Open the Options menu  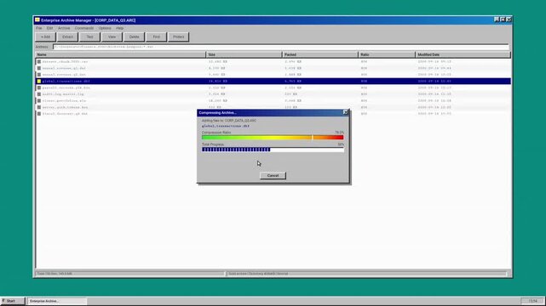pyautogui.click(x=105, y=28)
